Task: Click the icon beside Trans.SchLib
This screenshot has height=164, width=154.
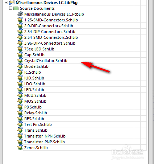Action: [20, 130]
